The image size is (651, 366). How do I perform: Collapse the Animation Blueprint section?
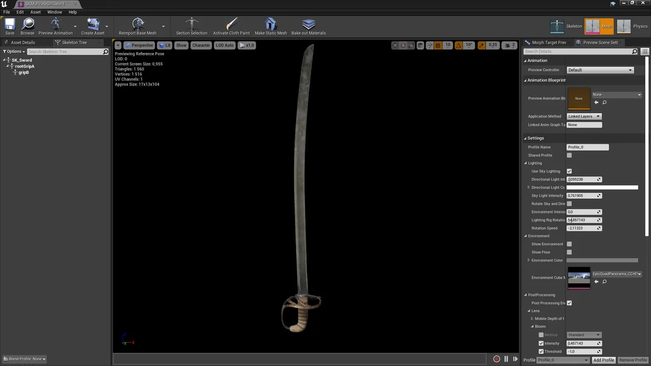(x=526, y=80)
